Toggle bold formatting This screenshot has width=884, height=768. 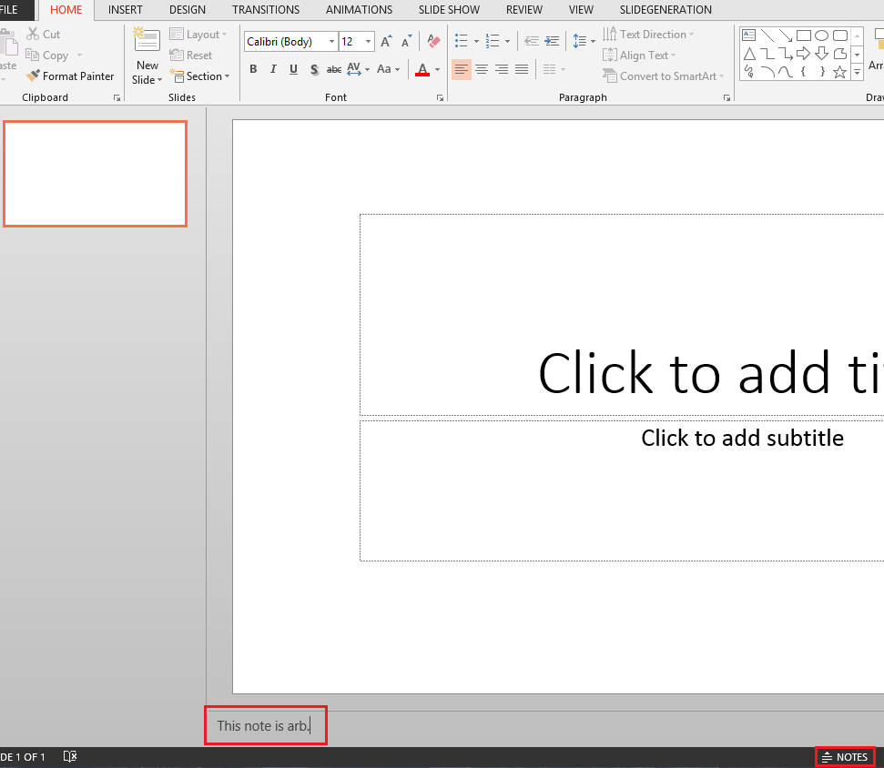click(x=253, y=69)
